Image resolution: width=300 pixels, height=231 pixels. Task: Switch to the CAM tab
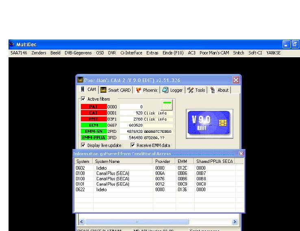(x=89, y=89)
